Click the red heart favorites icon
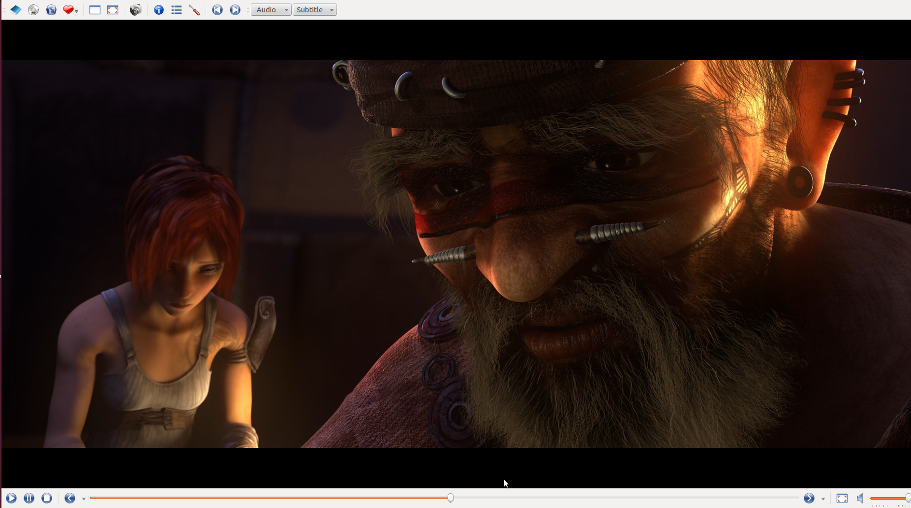The height and width of the screenshot is (508, 911). click(x=68, y=10)
